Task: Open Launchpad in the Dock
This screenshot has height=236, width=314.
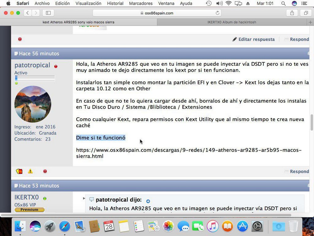Action: pyautogui.click(x=50, y=226)
